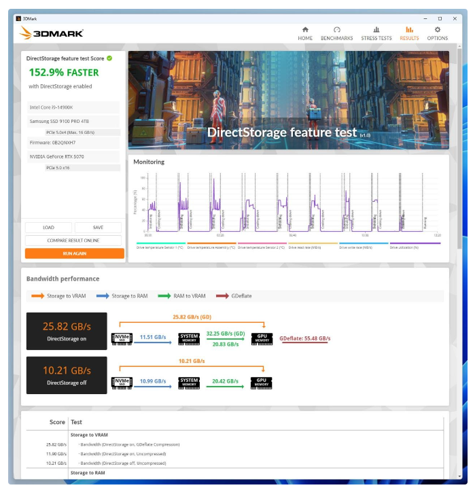The height and width of the screenshot is (494, 473).
Task: Click the Save button
Action: pyautogui.click(x=98, y=228)
